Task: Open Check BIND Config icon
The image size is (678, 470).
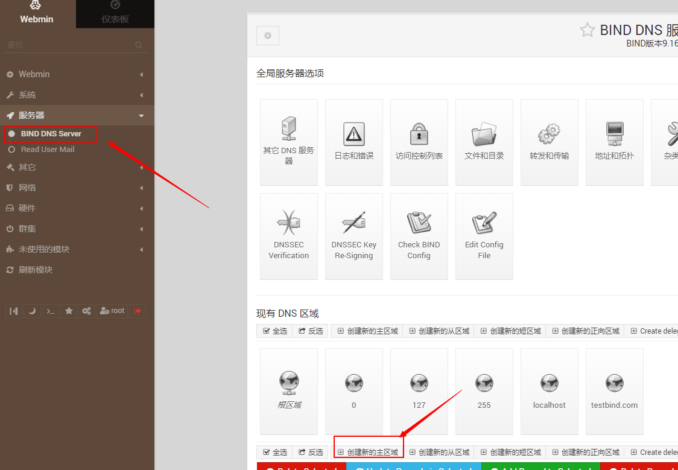Action: click(419, 237)
